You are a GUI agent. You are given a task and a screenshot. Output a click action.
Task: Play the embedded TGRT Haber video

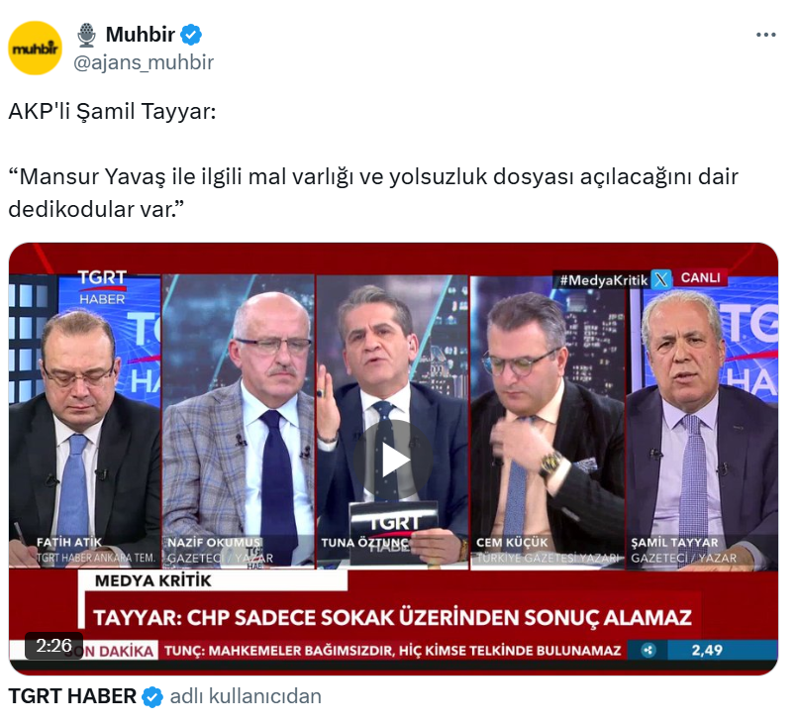[393, 460]
